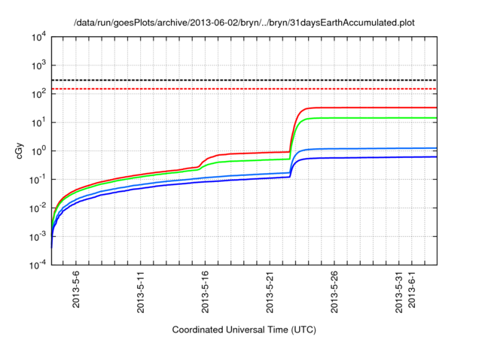Click the black dashed threshold line

(x=244, y=80)
